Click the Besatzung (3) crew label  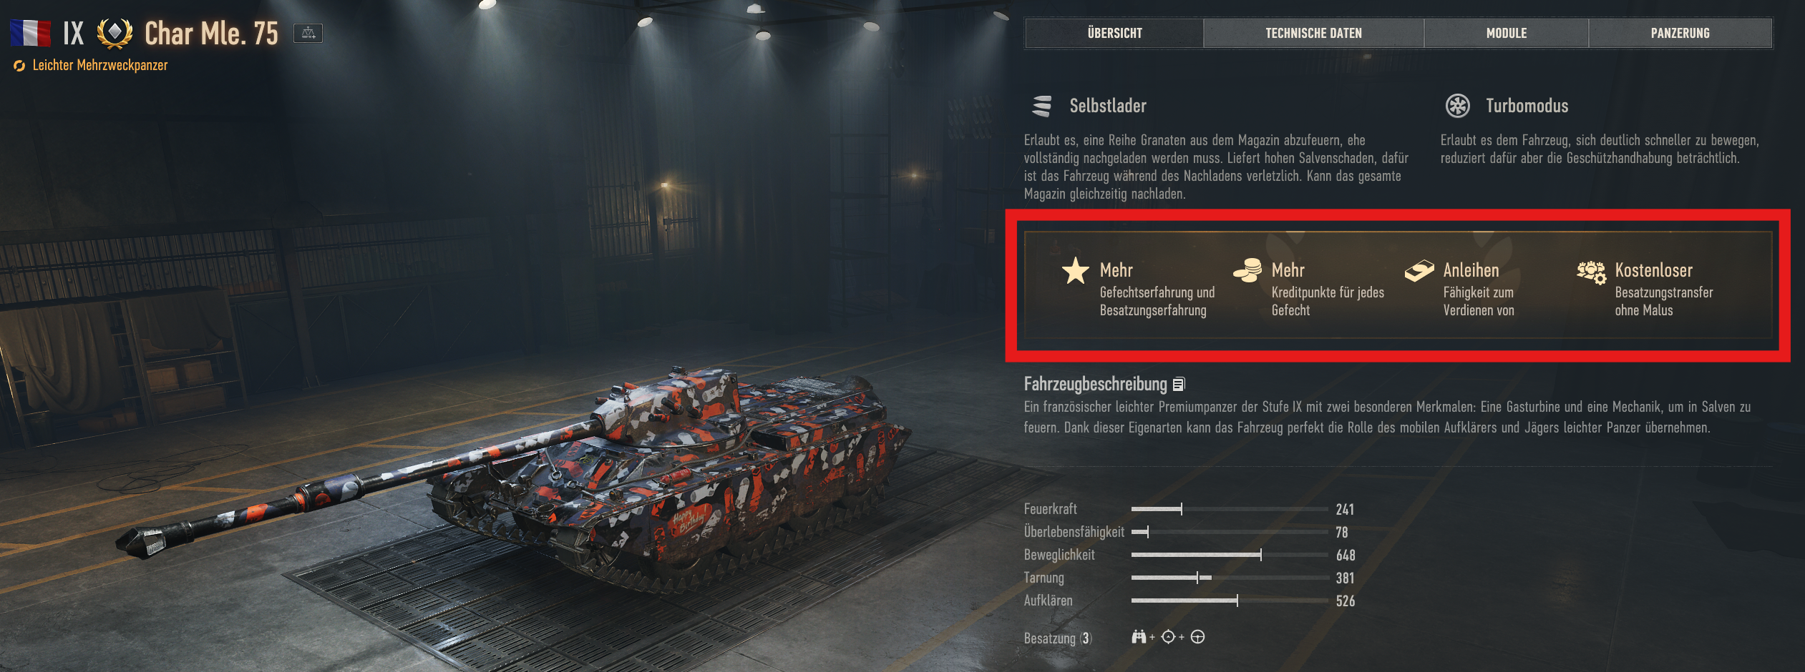1058,638
